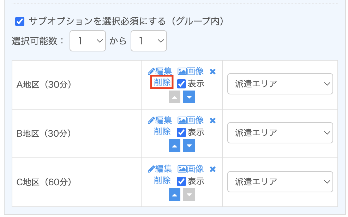Click the 削除 link for B地区
The height and width of the screenshot is (217, 348).
[162, 131]
